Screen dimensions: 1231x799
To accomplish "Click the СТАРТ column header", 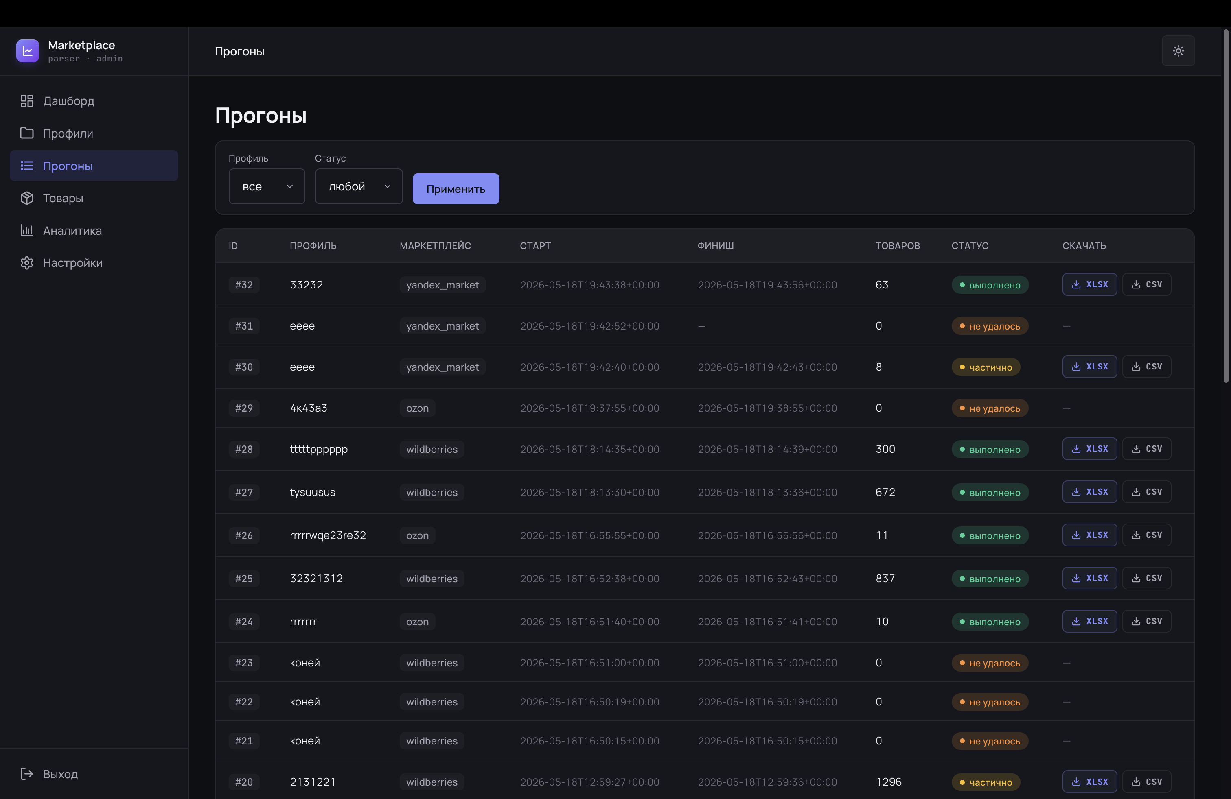I will click(535, 245).
